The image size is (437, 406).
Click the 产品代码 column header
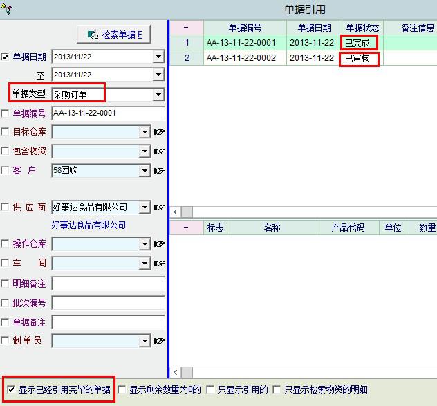[x=347, y=228]
